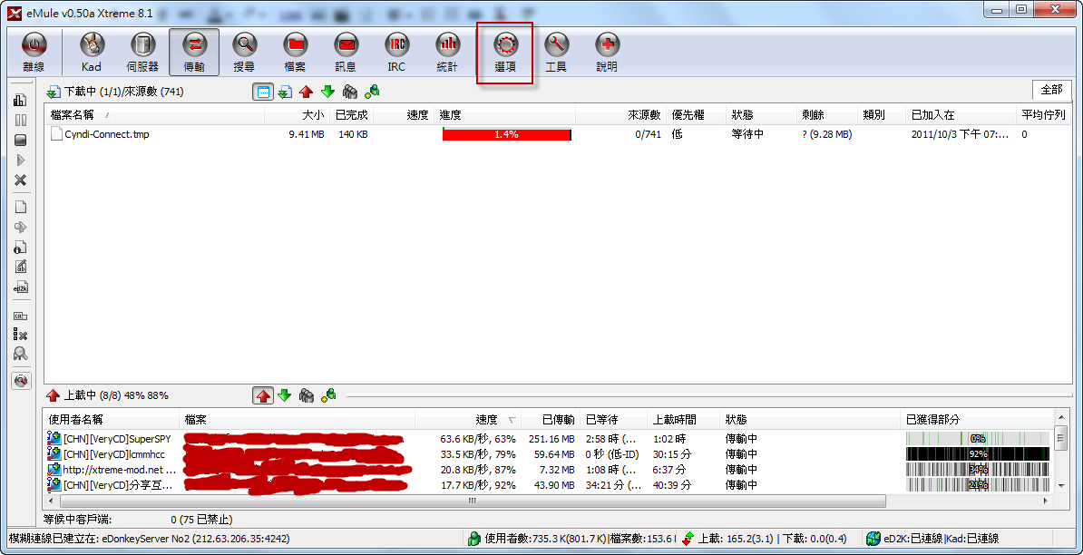Sort uploads by 速度 column header
Screen dimensions: 1083x555
(x=468, y=420)
